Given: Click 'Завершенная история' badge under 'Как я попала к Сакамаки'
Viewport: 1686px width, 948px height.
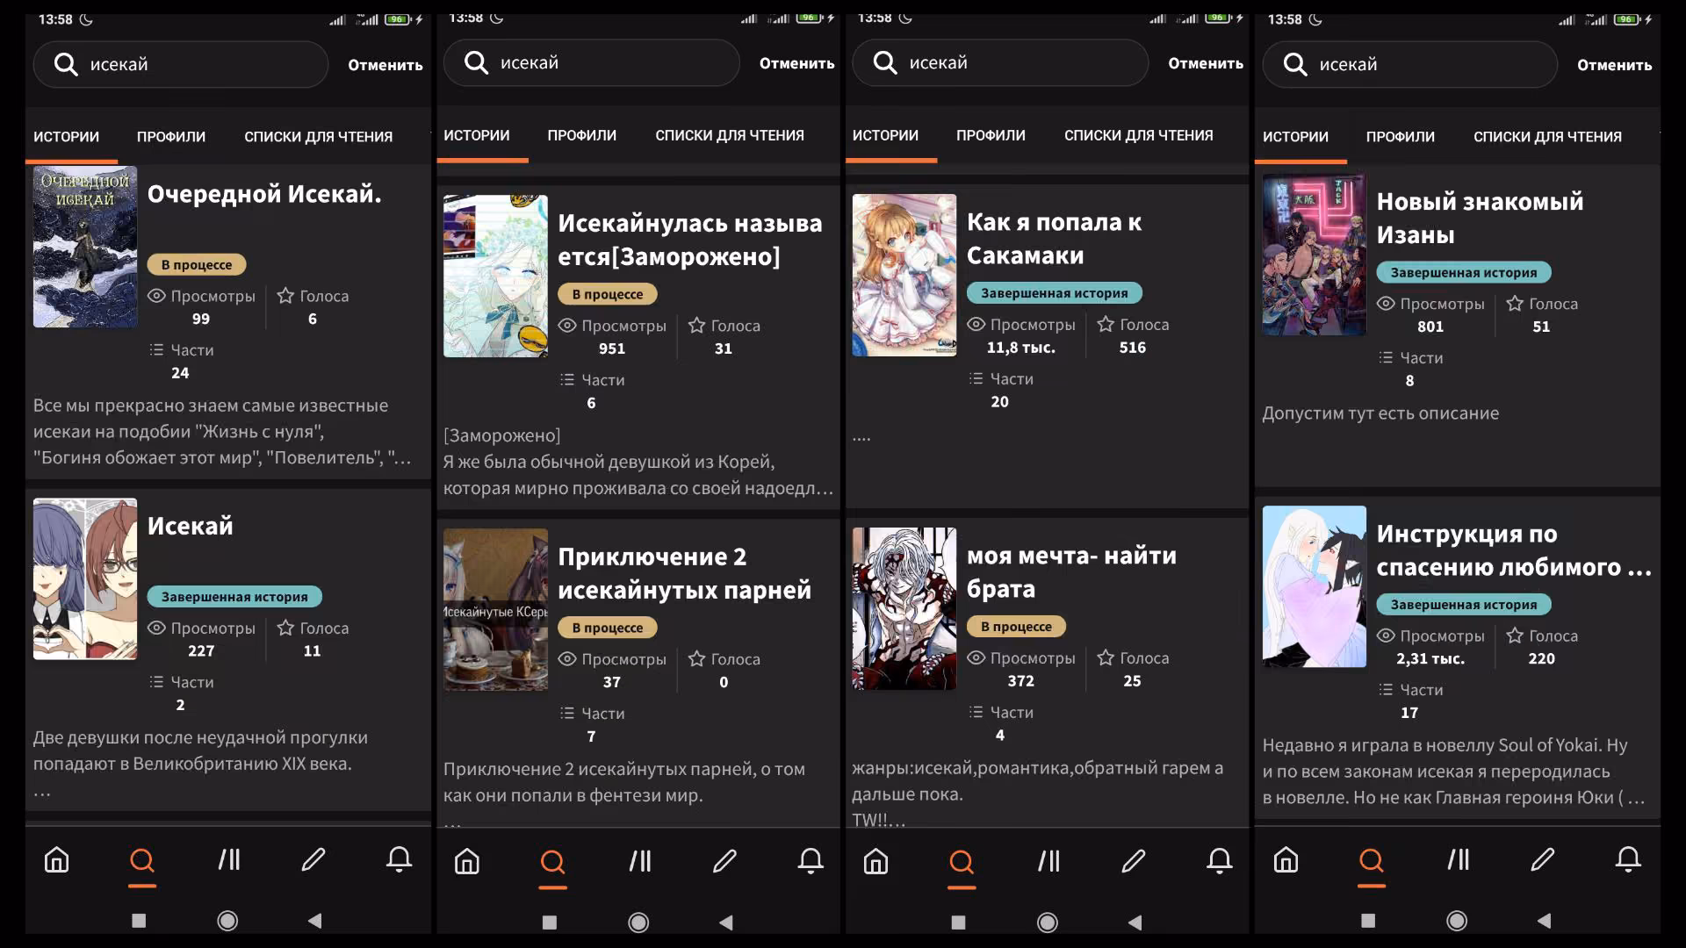Looking at the screenshot, I should 1055,292.
